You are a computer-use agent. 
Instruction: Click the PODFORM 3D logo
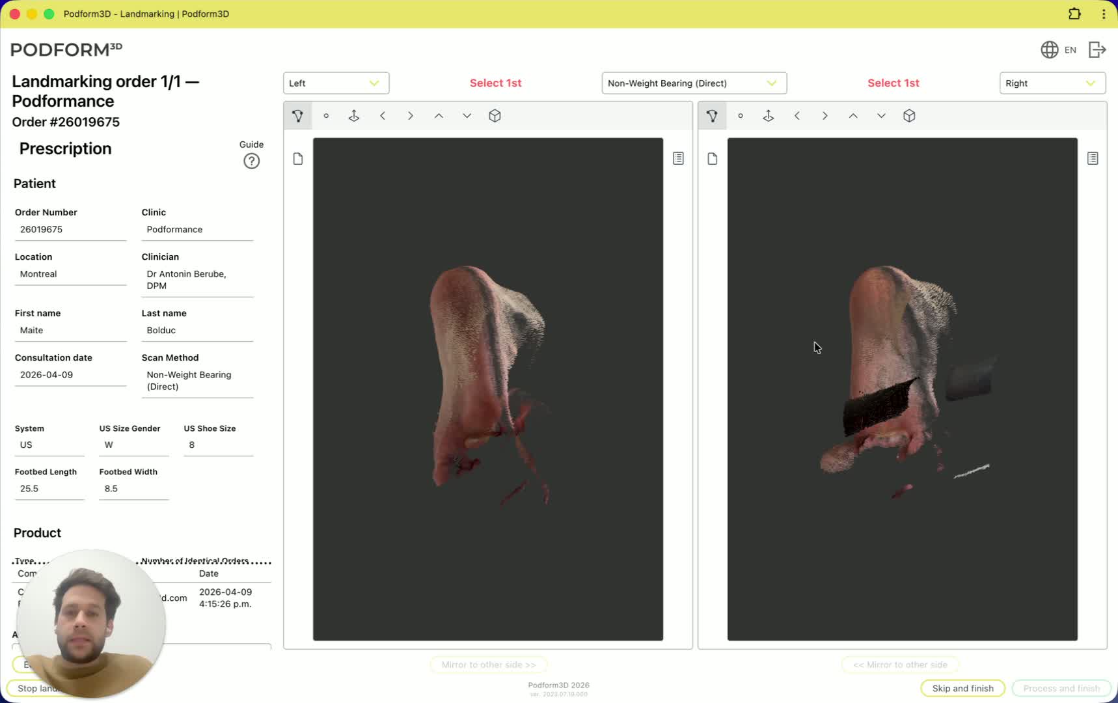(66, 49)
